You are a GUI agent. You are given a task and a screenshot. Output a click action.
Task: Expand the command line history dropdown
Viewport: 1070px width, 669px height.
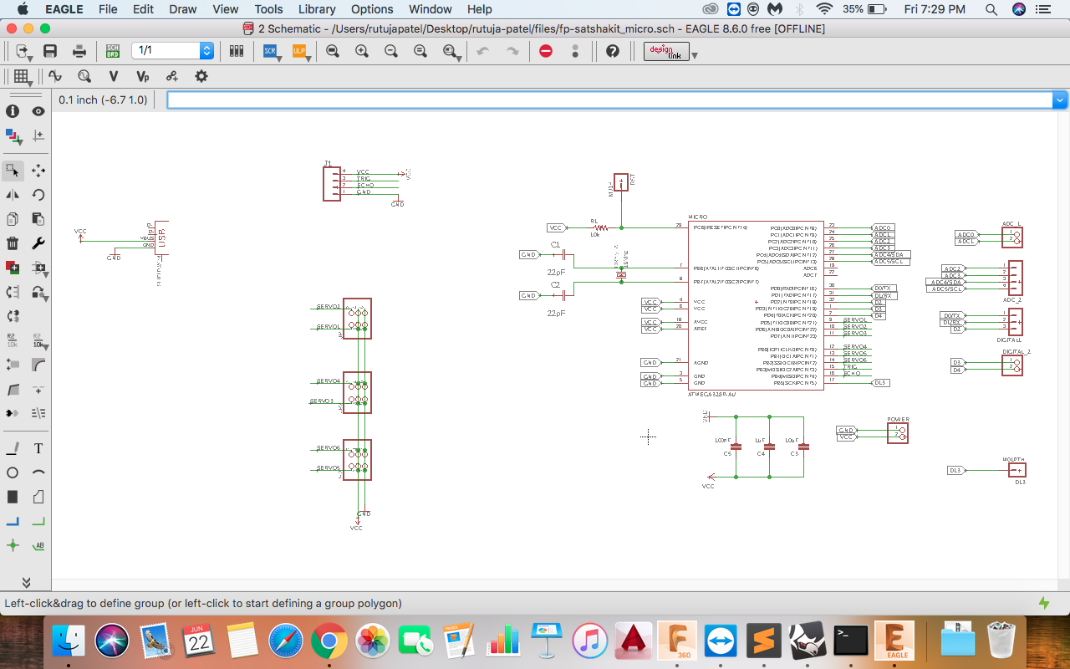[1060, 100]
